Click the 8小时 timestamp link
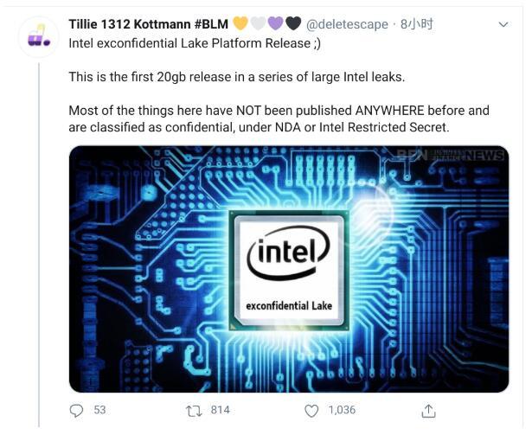Viewport: 532px width, 435px height. click(x=416, y=24)
